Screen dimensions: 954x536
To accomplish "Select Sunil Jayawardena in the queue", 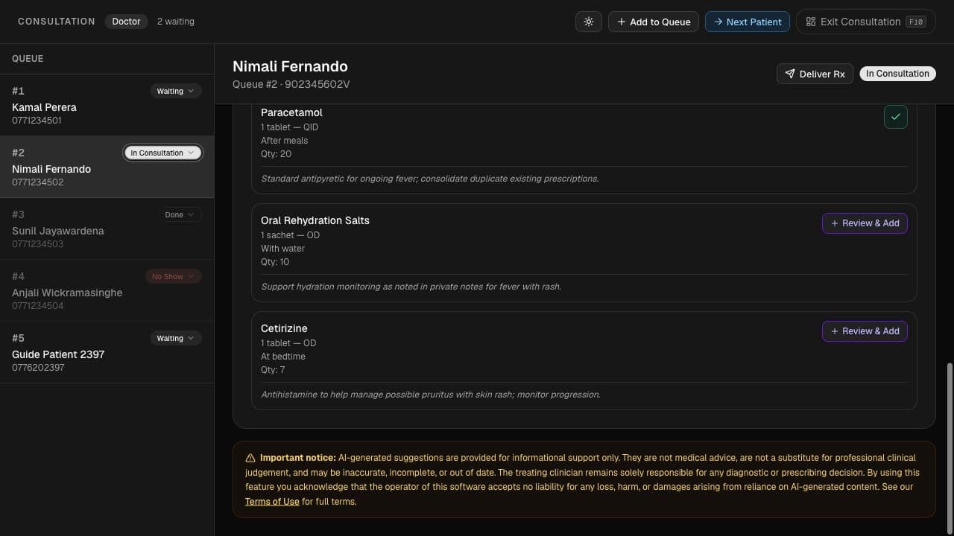I will pos(107,229).
